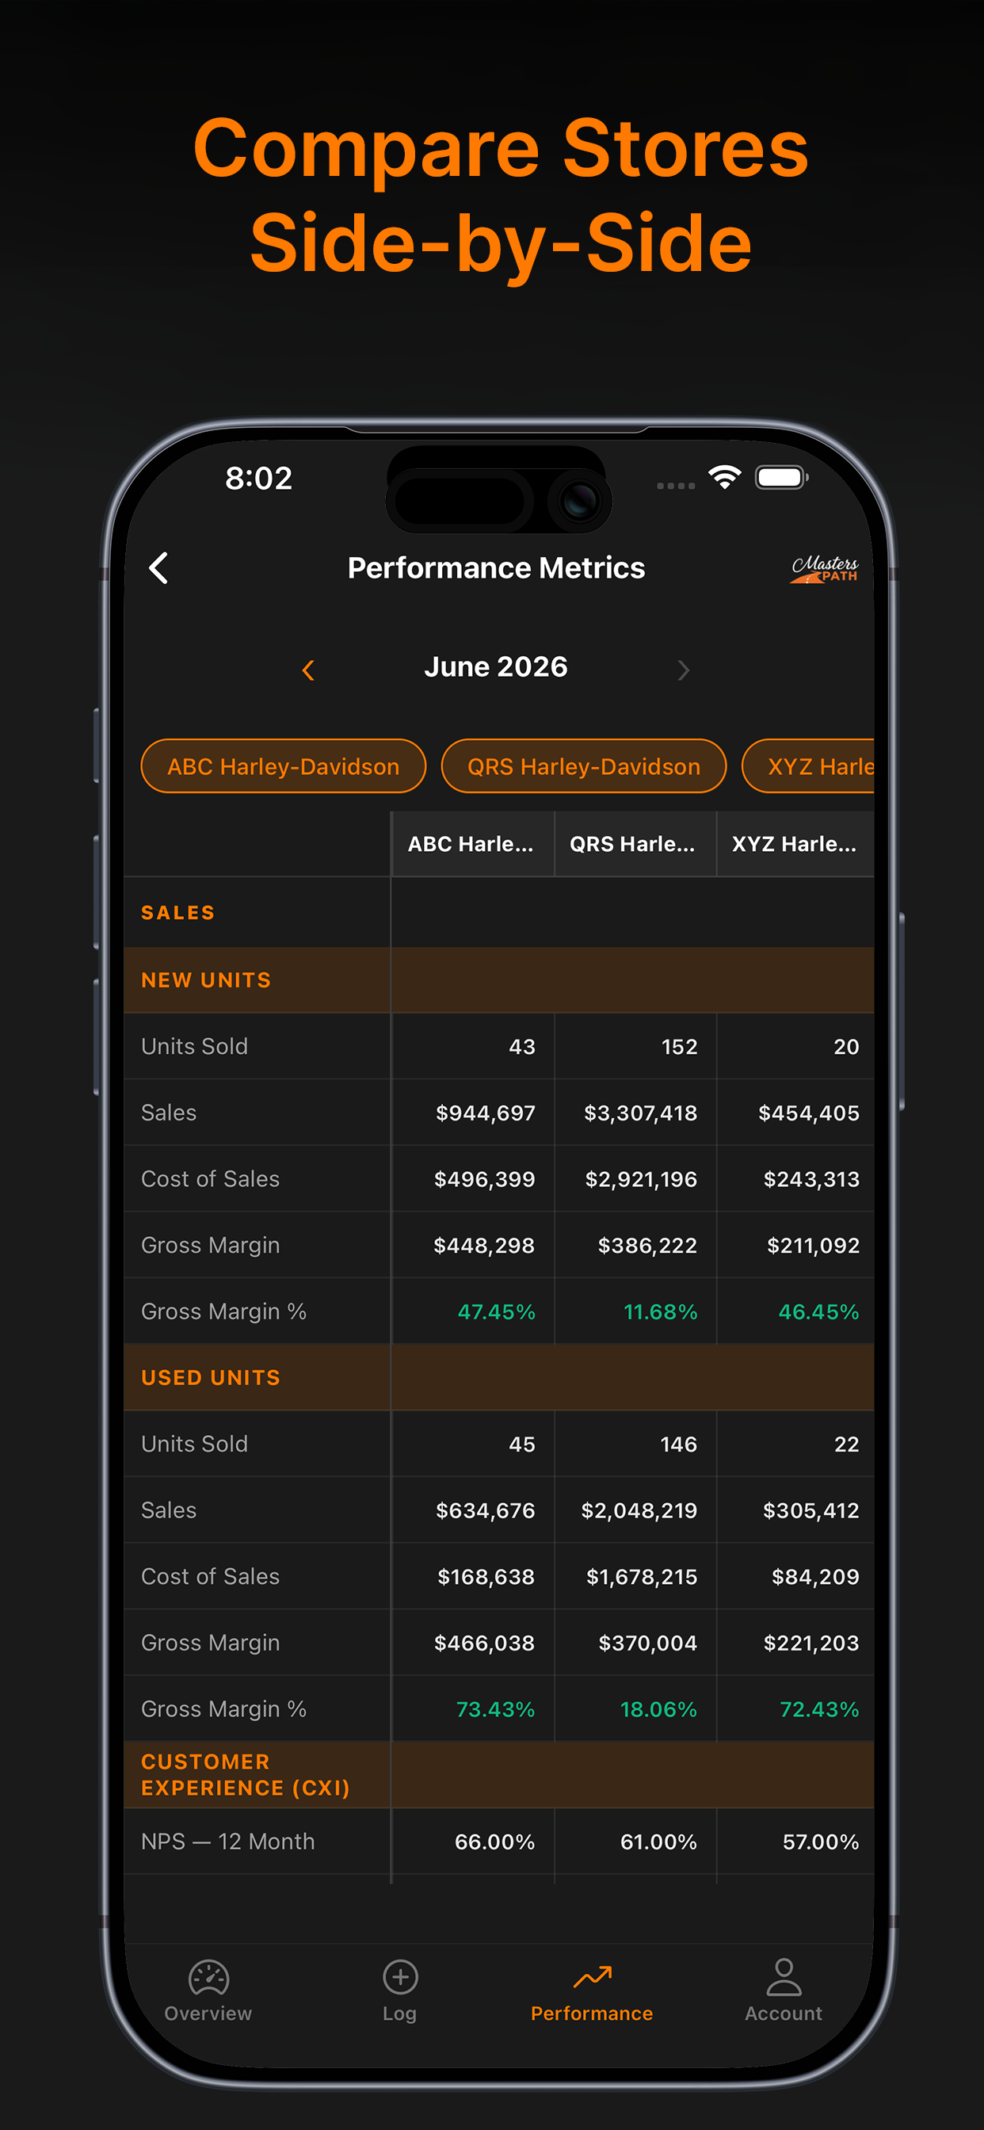Select new units sold value 20
Image resolution: width=984 pixels, height=2130 pixels.
click(847, 1047)
